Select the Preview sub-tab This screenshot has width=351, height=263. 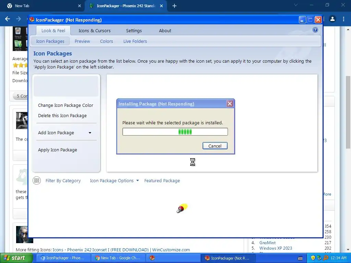tap(82, 41)
